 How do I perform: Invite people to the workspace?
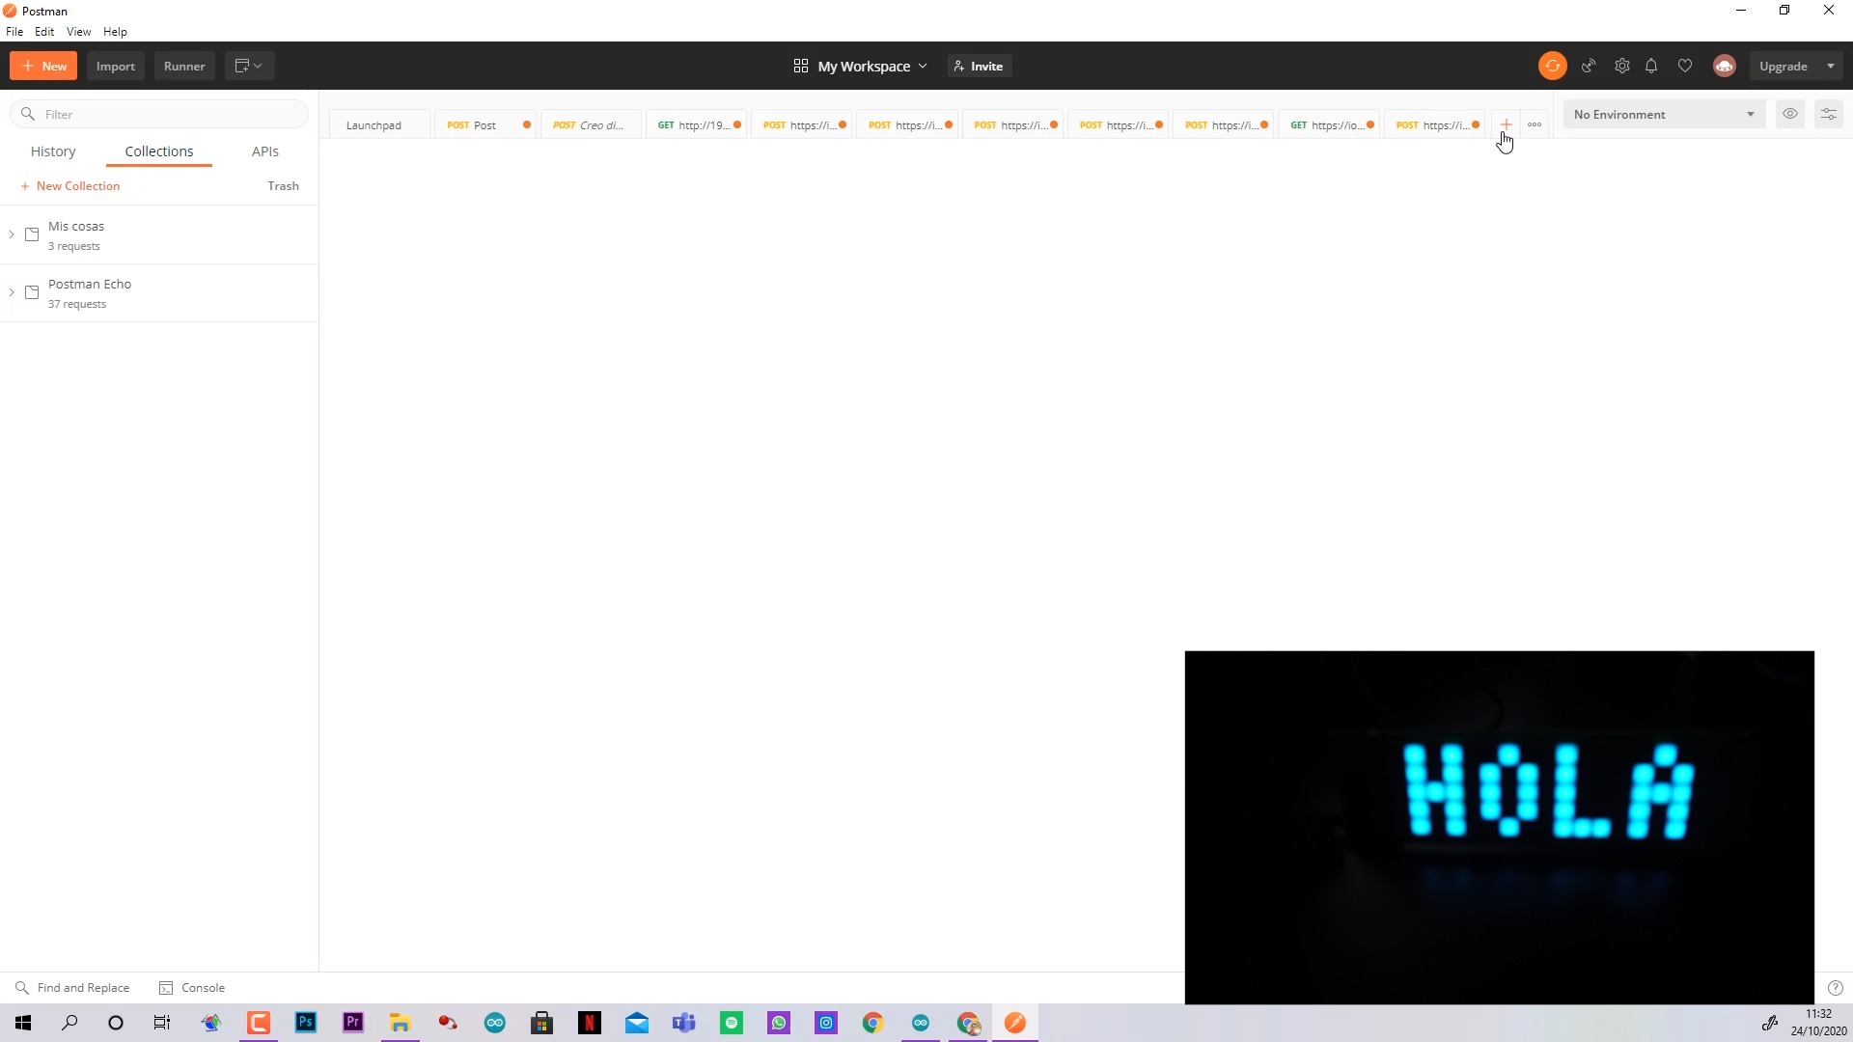pos(979,66)
